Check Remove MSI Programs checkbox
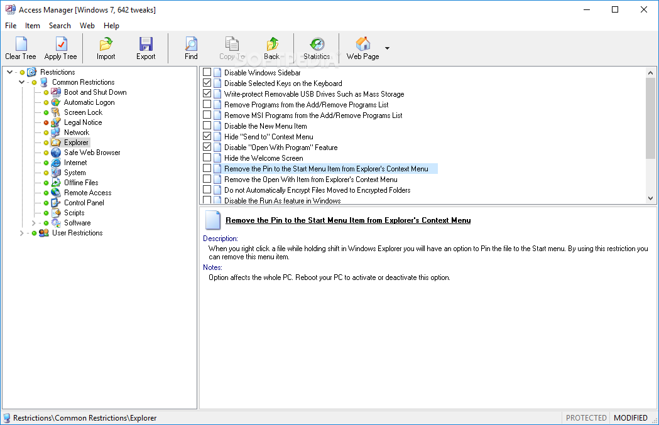The width and height of the screenshot is (659, 425). pos(207,115)
